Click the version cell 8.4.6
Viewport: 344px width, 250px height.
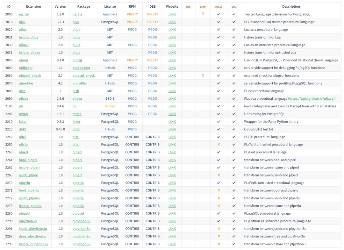(60, 106)
